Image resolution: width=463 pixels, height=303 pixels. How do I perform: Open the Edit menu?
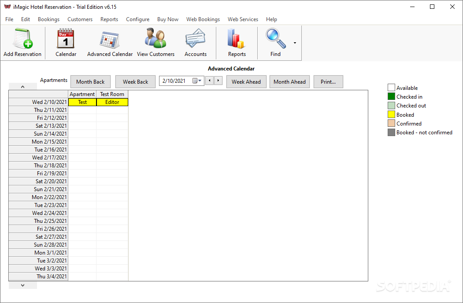(x=26, y=19)
